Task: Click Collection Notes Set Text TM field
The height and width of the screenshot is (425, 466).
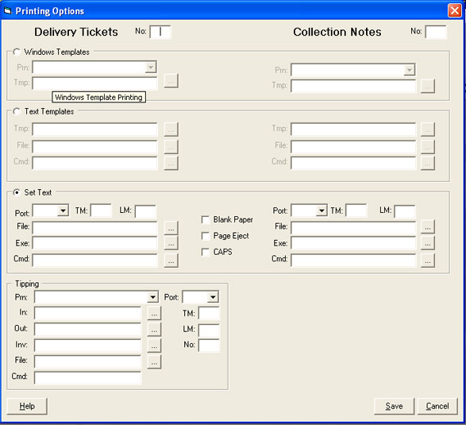Action: pyautogui.click(x=356, y=211)
